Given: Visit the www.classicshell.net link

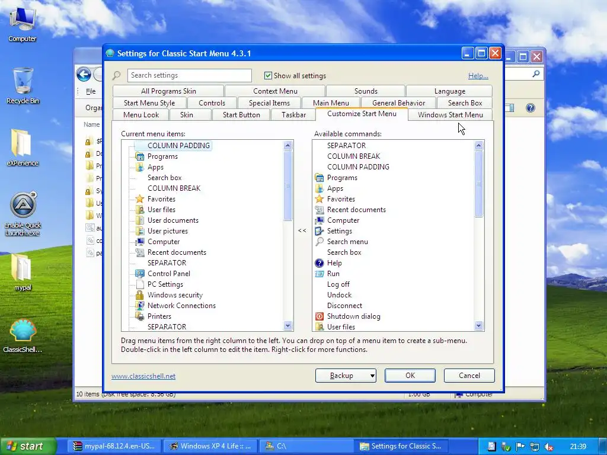Looking at the screenshot, I should pos(143,376).
